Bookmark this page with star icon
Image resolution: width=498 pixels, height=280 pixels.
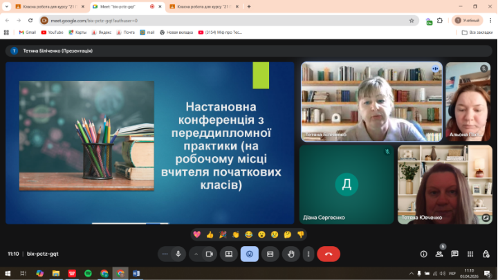412,20
